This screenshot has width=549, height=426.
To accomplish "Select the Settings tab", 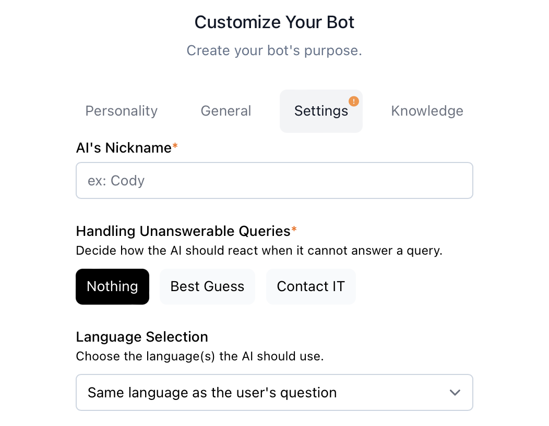I will point(320,111).
